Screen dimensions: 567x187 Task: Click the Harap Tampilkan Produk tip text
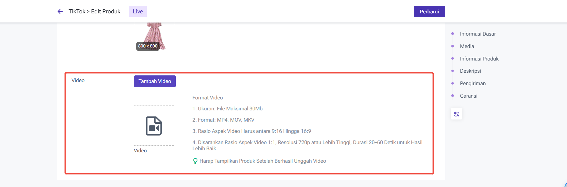(262, 161)
